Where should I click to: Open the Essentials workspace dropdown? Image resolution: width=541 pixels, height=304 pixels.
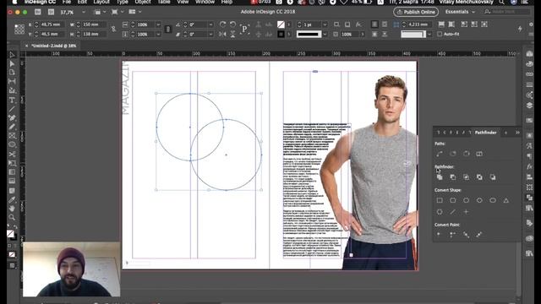(x=460, y=12)
